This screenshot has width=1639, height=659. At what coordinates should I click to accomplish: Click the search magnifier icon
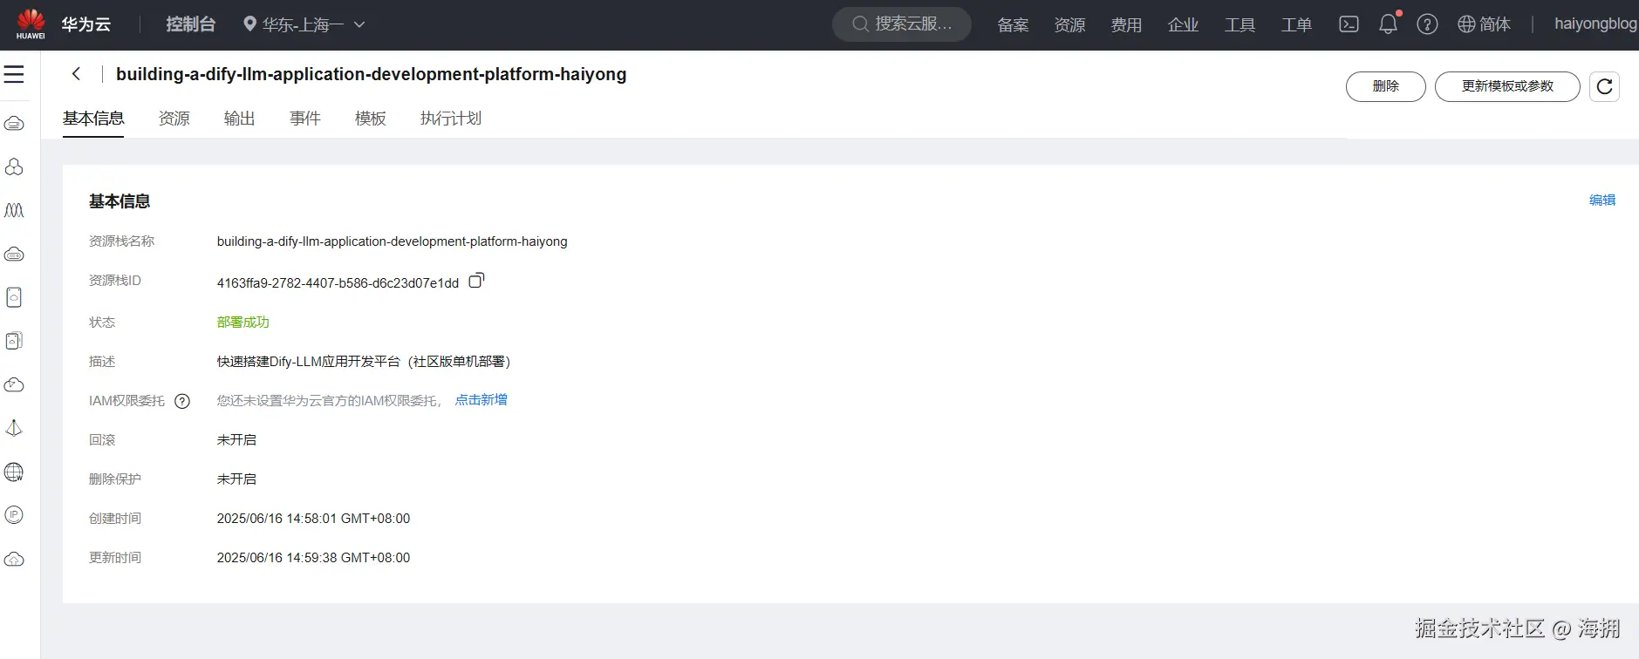coord(860,24)
